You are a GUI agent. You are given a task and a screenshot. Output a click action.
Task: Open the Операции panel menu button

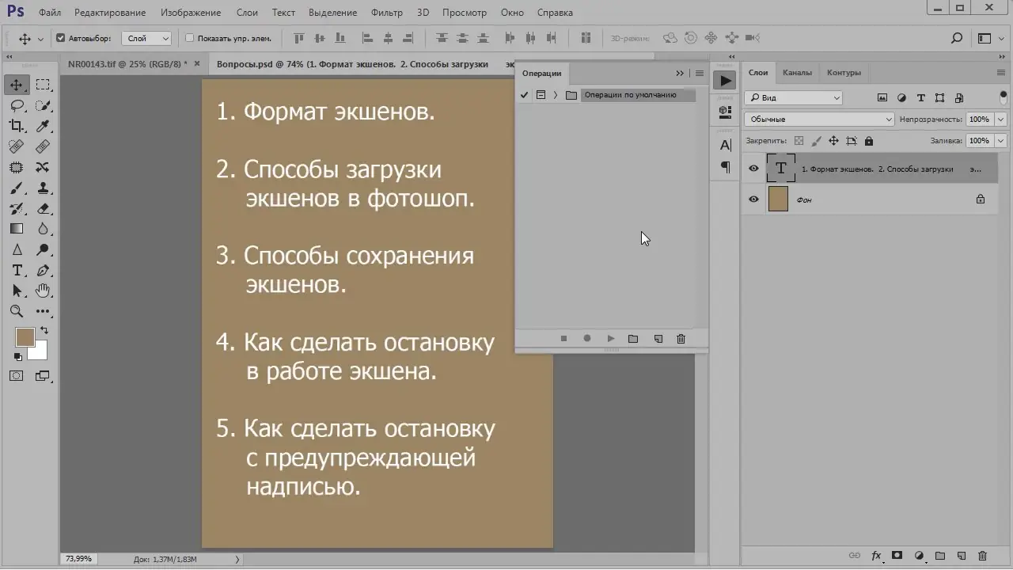tap(699, 73)
